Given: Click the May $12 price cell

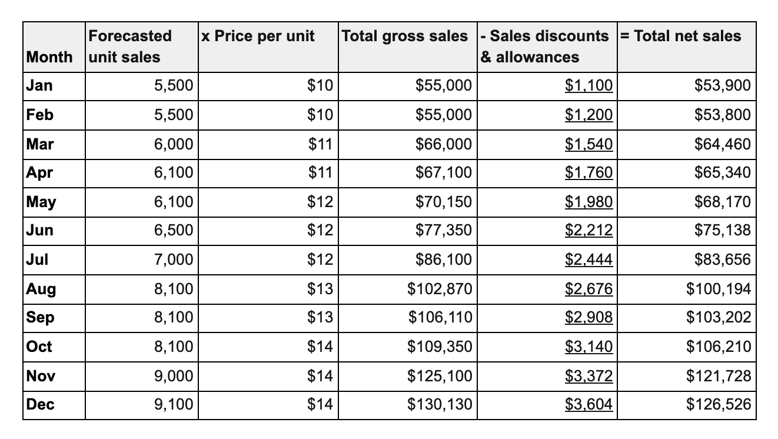Looking at the screenshot, I should (x=320, y=202).
